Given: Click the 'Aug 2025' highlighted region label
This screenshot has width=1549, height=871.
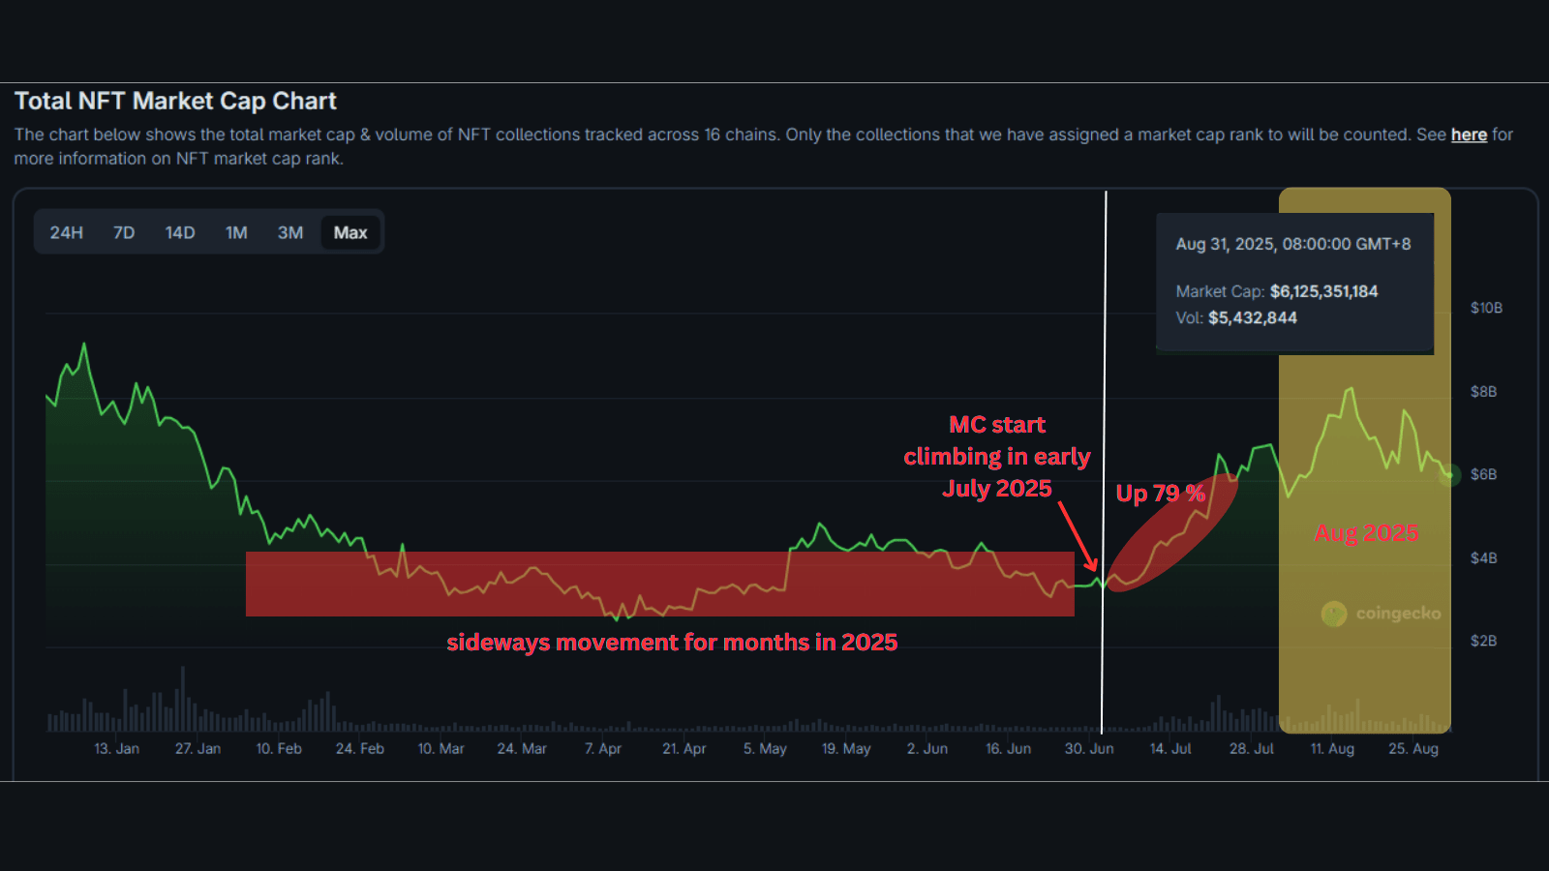Looking at the screenshot, I should click(x=1366, y=533).
